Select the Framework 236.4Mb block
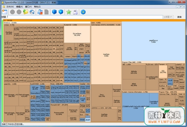The image size is (187, 127). [x=73, y=111]
